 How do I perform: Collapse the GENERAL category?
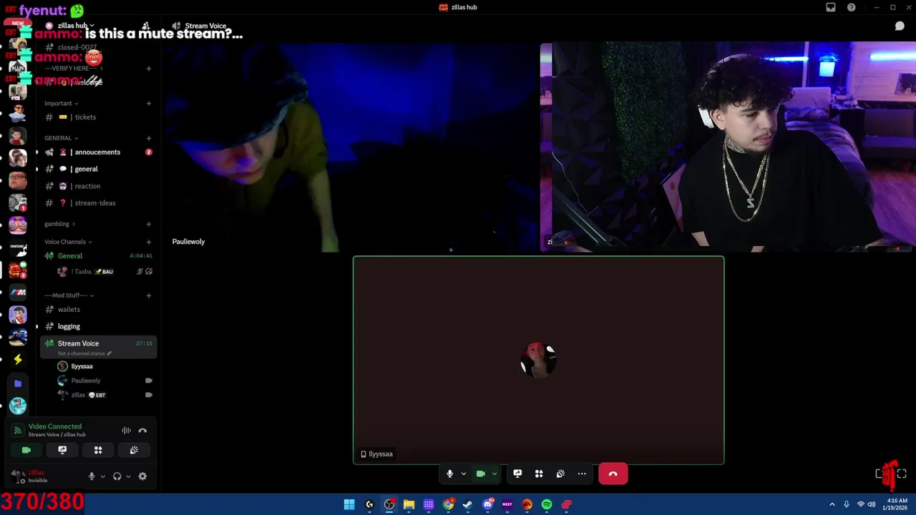click(x=61, y=138)
